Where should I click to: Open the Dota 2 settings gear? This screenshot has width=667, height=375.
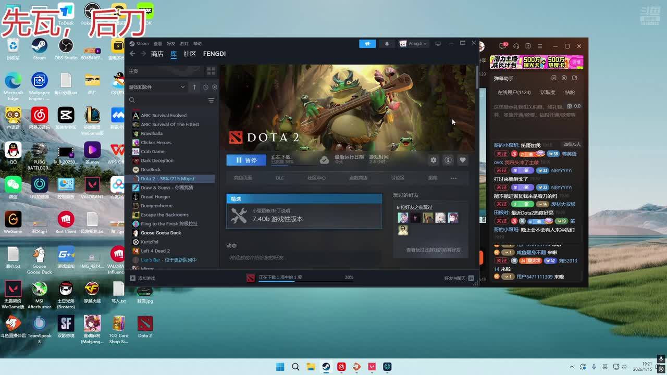tap(433, 160)
